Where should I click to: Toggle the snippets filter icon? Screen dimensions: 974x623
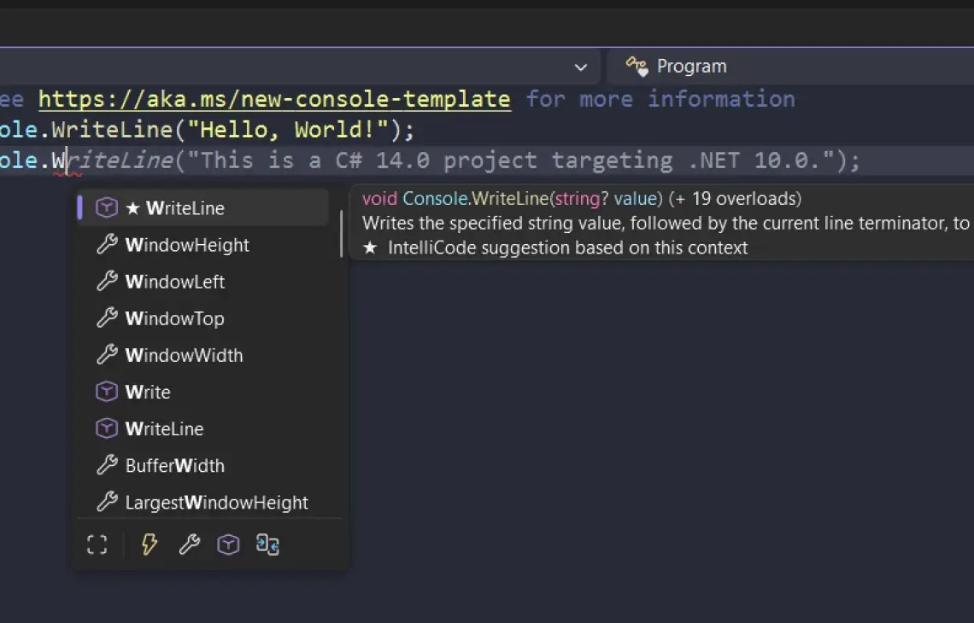pyautogui.click(x=267, y=544)
